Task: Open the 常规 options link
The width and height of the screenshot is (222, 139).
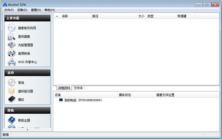Action: point(21,83)
